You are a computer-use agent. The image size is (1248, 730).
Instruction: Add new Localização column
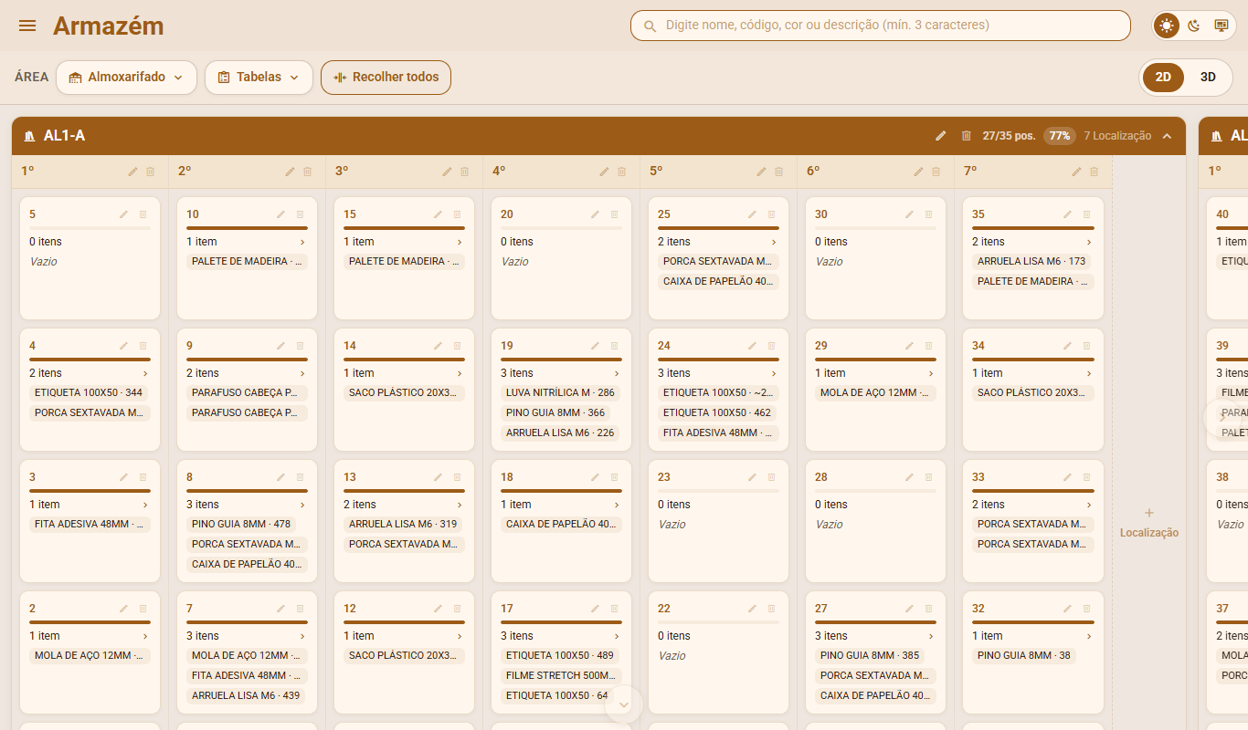[1149, 523]
